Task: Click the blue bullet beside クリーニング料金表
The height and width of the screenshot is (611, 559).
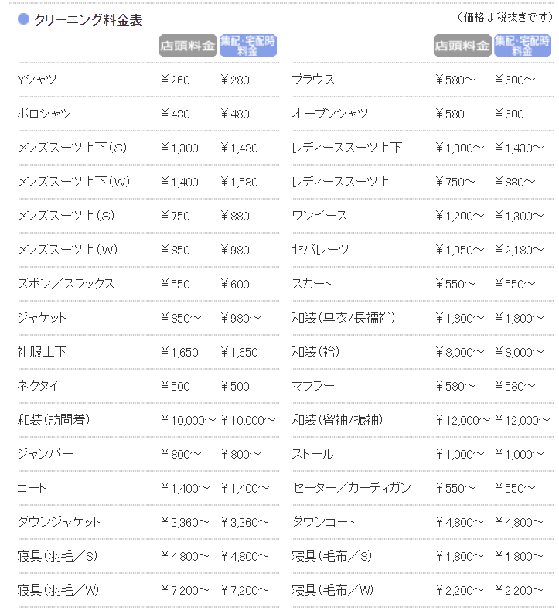Action: [24, 19]
